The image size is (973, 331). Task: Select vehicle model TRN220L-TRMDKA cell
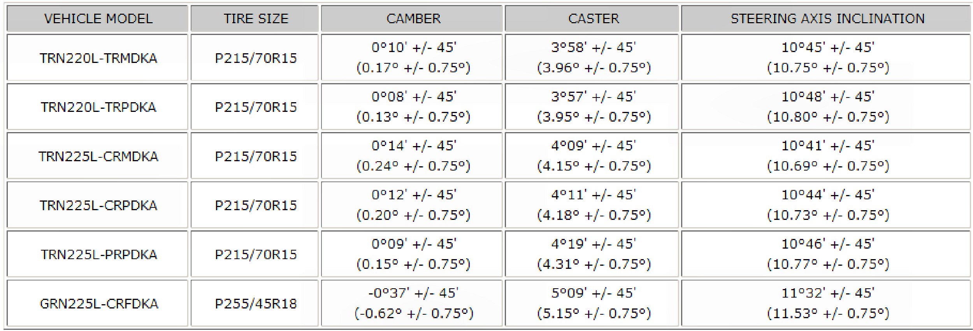pyautogui.click(x=98, y=58)
